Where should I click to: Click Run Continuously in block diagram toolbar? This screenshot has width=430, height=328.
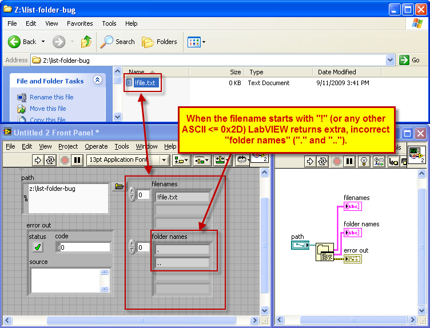[322, 161]
